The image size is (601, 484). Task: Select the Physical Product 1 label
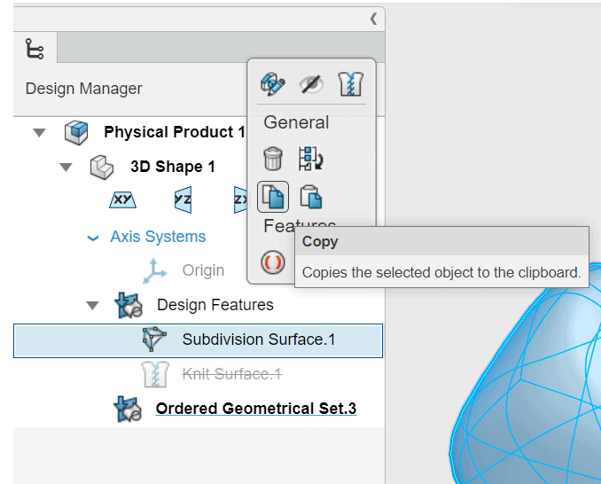pyautogui.click(x=175, y=132)
